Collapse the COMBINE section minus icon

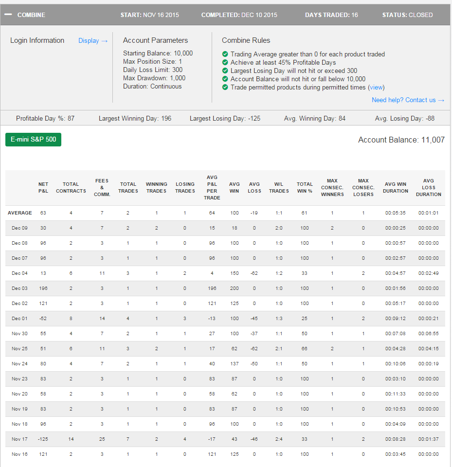(x=8, y=15)
